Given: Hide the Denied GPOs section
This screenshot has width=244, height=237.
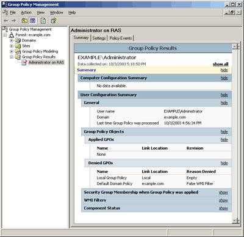Looking at the screenshot, I should pos(224,163).
